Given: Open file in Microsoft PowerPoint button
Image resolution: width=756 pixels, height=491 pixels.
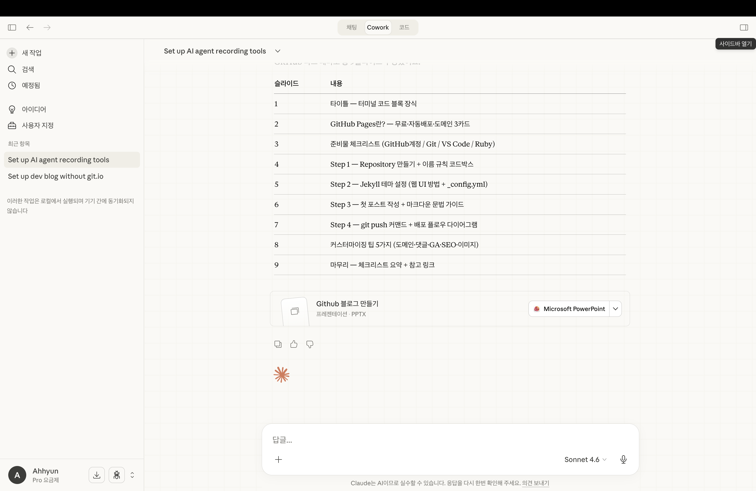Looking at the screenshot, I should (569, 309).
